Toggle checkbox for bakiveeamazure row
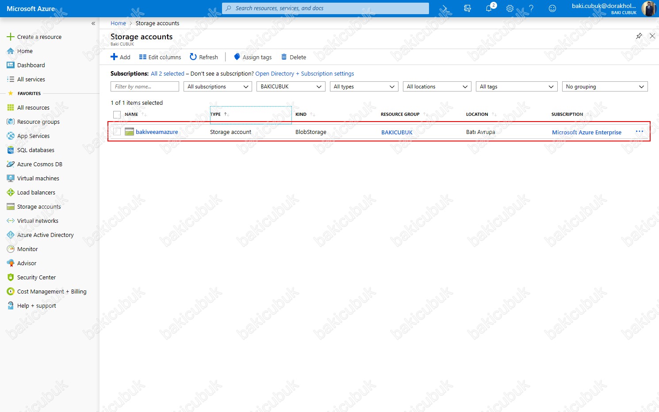Viewport: 659px width, 412px height. point(117,132)
